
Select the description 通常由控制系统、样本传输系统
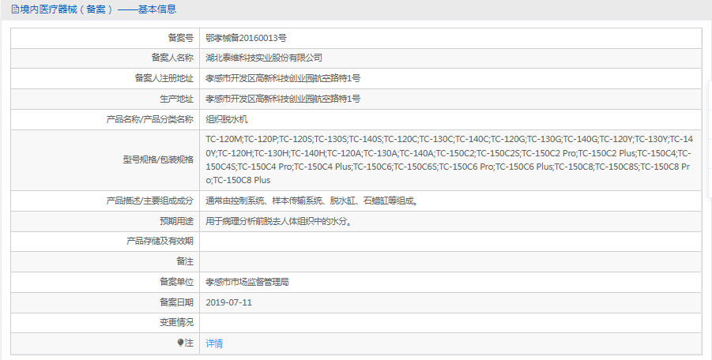tap(311, 201)
